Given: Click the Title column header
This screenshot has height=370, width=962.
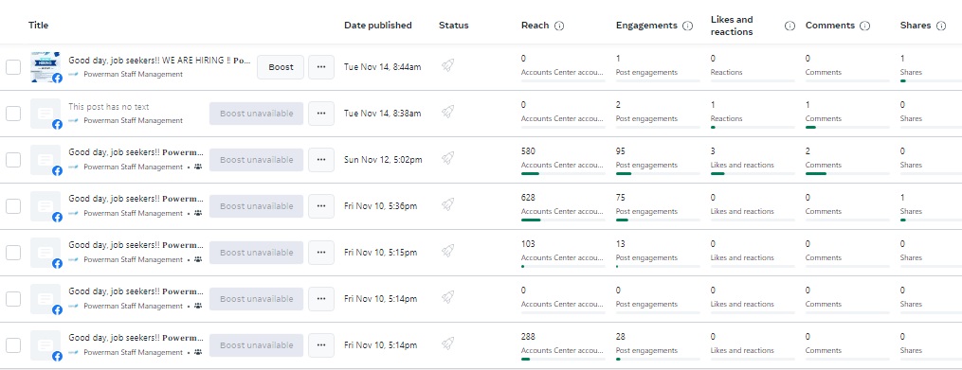Looking at the screenshot, I should pos(38,26).
